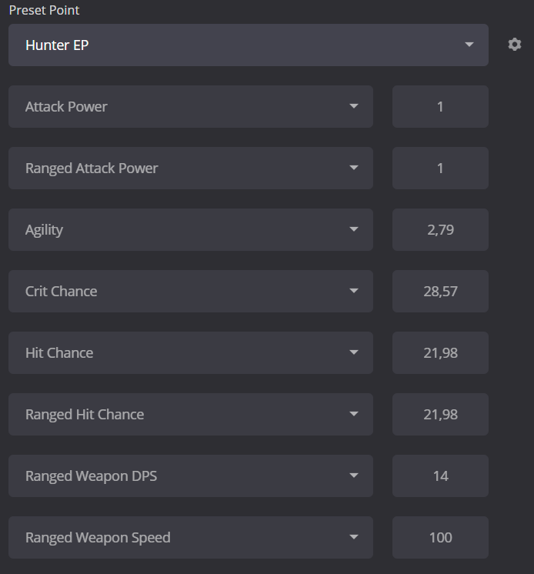Open the Ranged Weapon DPS dropdown
The width and height of the screenshot is (534, 574).
[x=190, y=476]
